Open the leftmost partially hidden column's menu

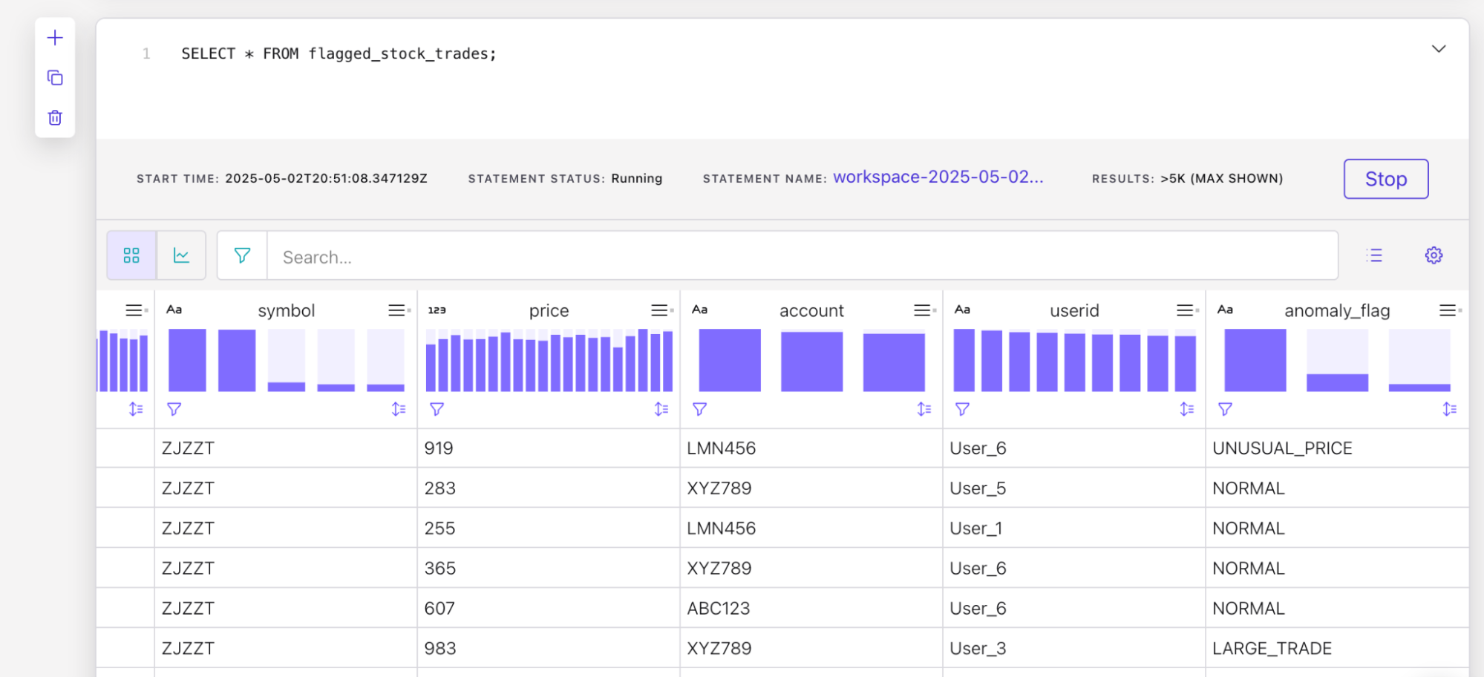pyautogui.click(x=136, y=310)
